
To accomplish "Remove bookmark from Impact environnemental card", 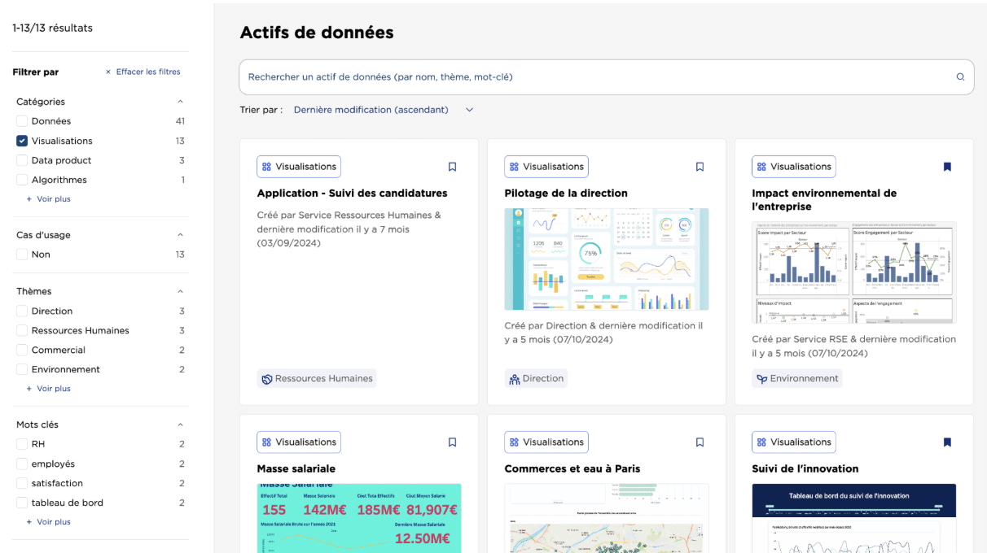I will coord(947,167).
